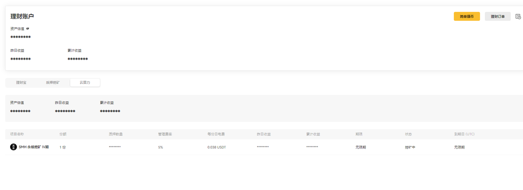
Task: Click the yellow 简单赚币 button
Action: point(467,16)
